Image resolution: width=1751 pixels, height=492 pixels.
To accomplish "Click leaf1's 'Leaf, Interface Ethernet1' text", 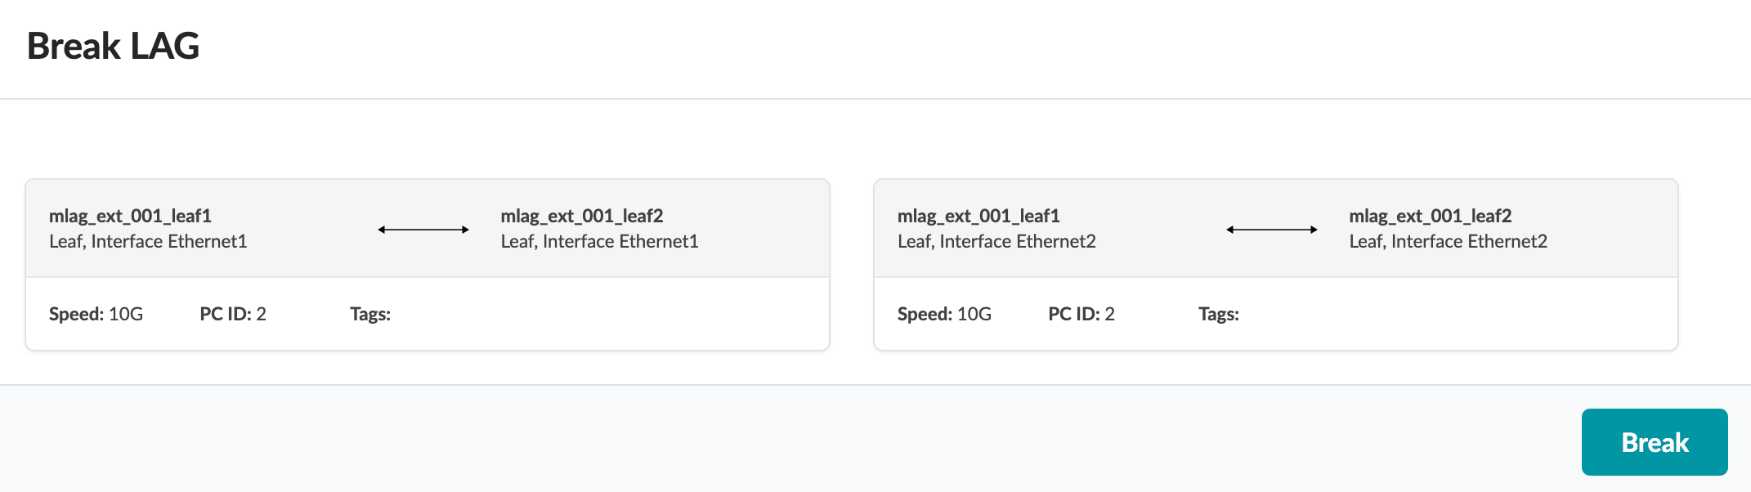I will point(148,241).
